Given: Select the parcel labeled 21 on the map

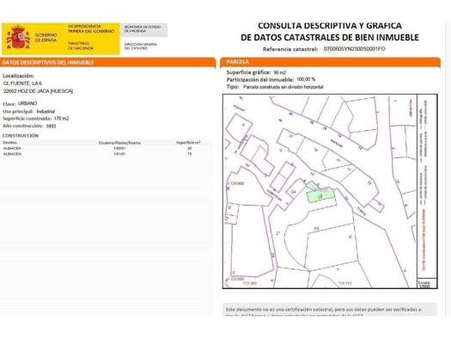Looking at the screenshot, I should (278, 233).
